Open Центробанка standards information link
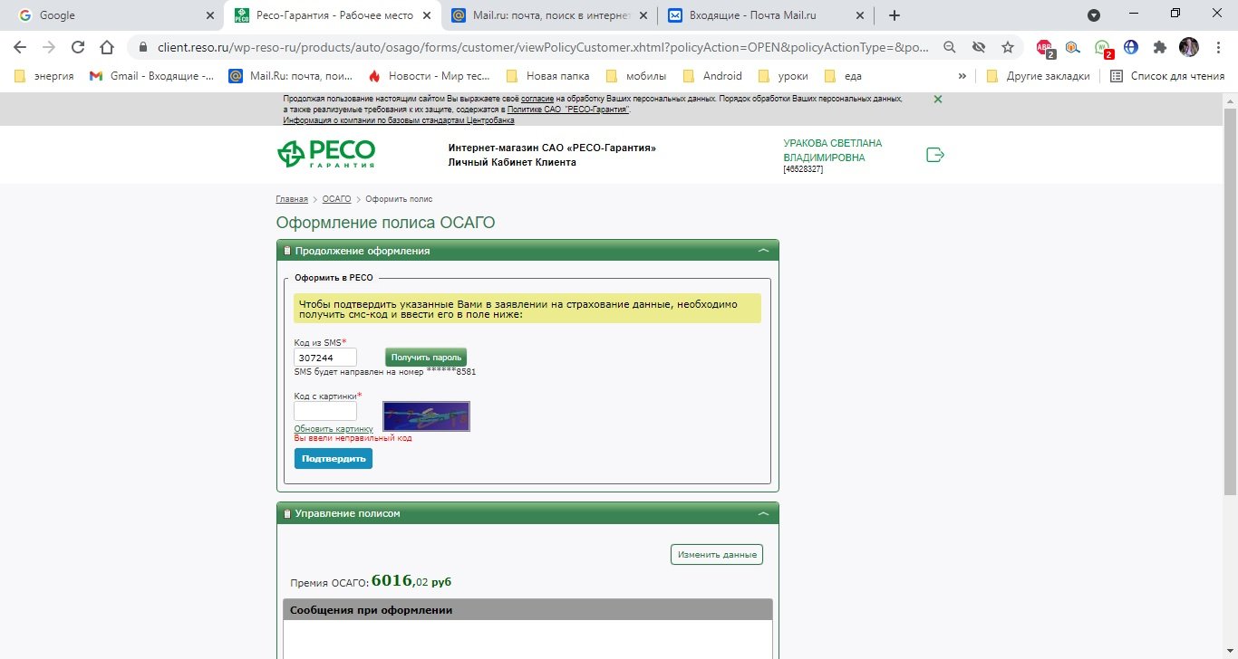Image resolution: width=1238 pixels, height=659 pixels. pyautogui.click(x=399, y=120)
